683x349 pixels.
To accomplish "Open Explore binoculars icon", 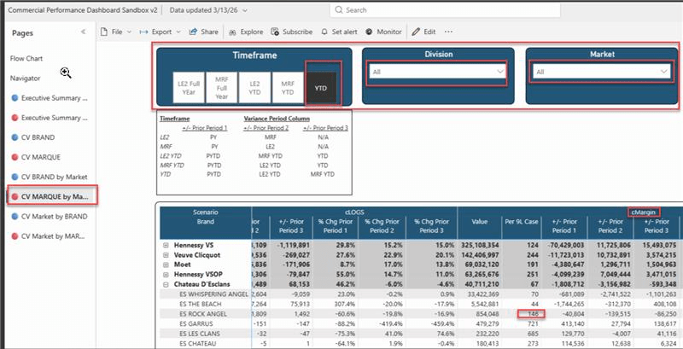I will (x=232, y=32).
